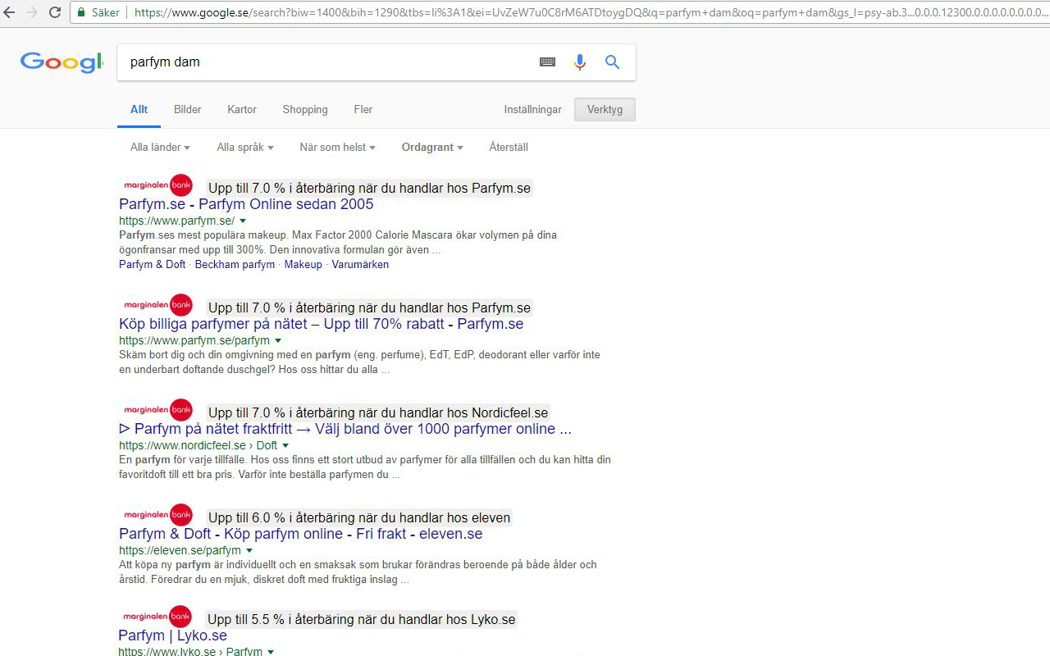Click Marginalen Bank logo above Köp billiga parfymer

pyautogui.click(x=157, y=305)
